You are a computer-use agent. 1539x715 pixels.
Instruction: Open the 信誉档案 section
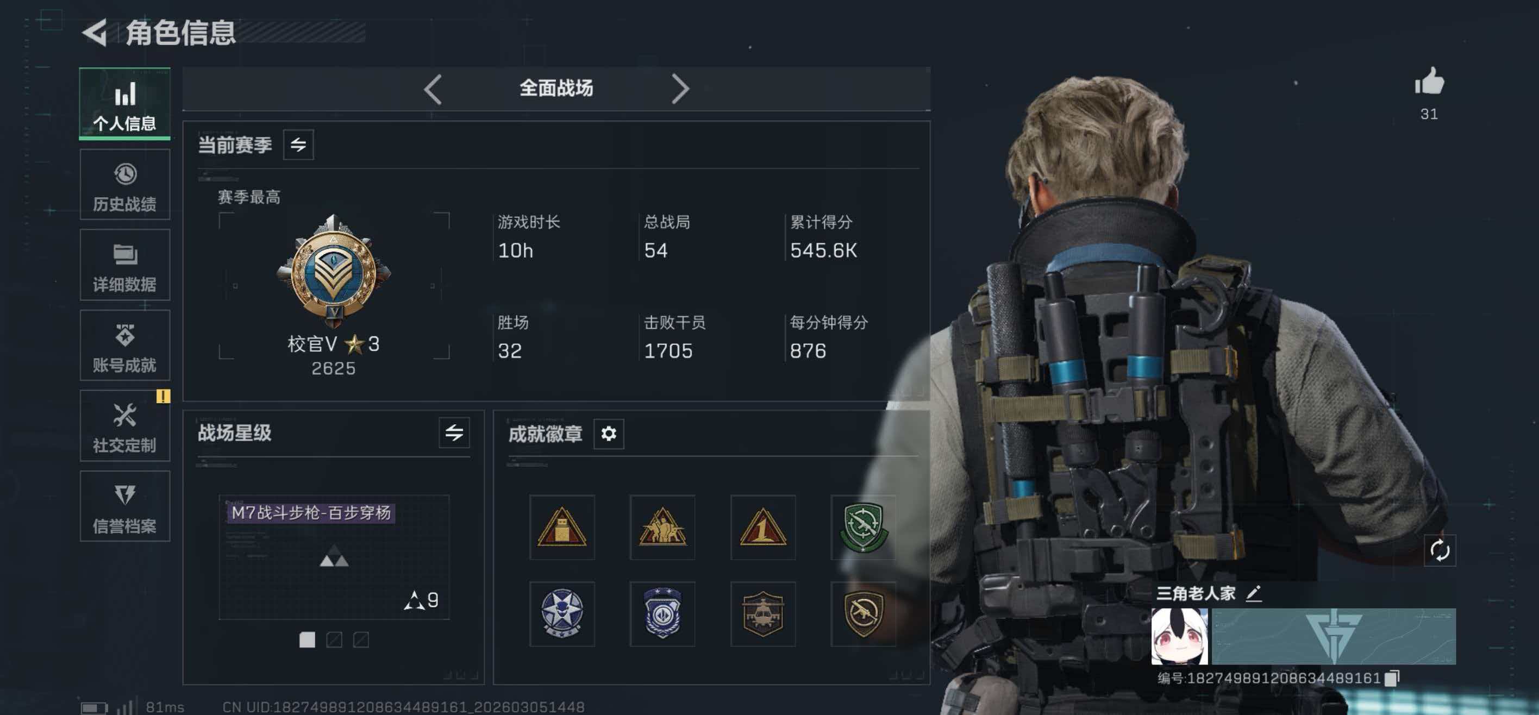pos(125,506)
